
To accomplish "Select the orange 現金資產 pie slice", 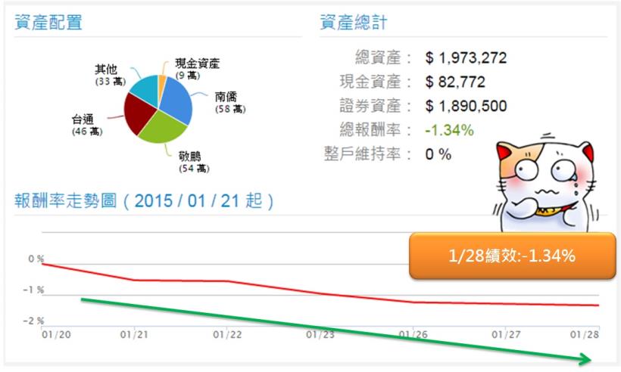I will [x=161, y=85].
